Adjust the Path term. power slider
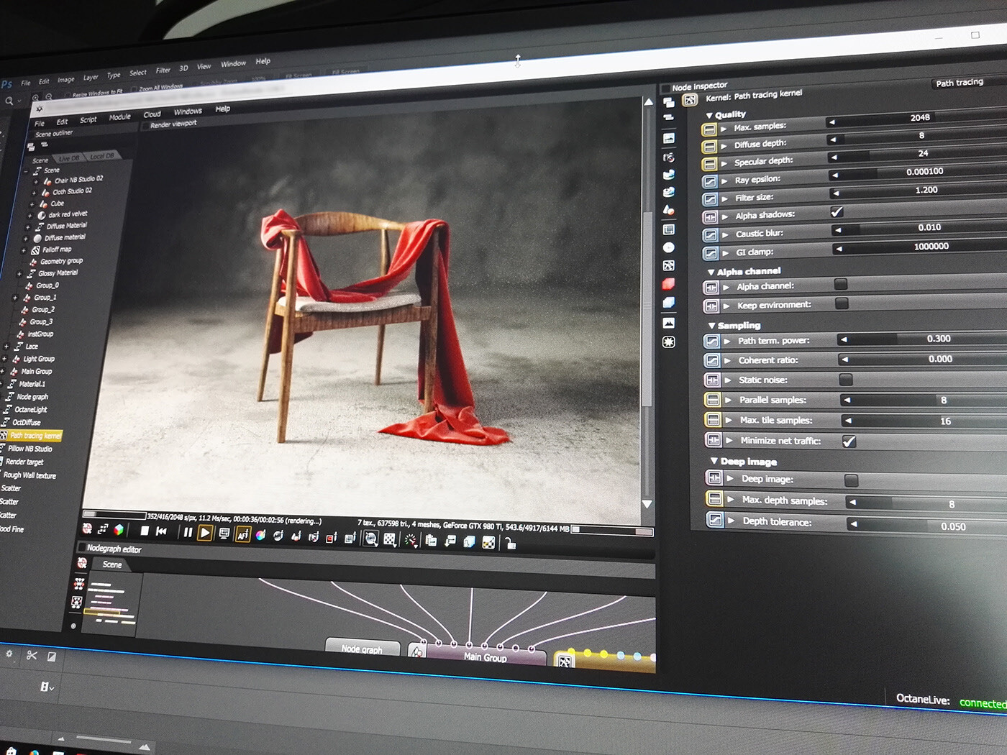 click(x=923, y=339)
